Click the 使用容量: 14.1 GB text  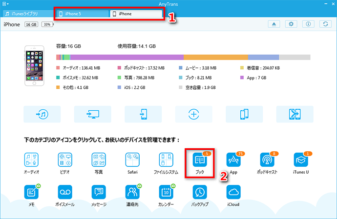[x=137, y=46]
